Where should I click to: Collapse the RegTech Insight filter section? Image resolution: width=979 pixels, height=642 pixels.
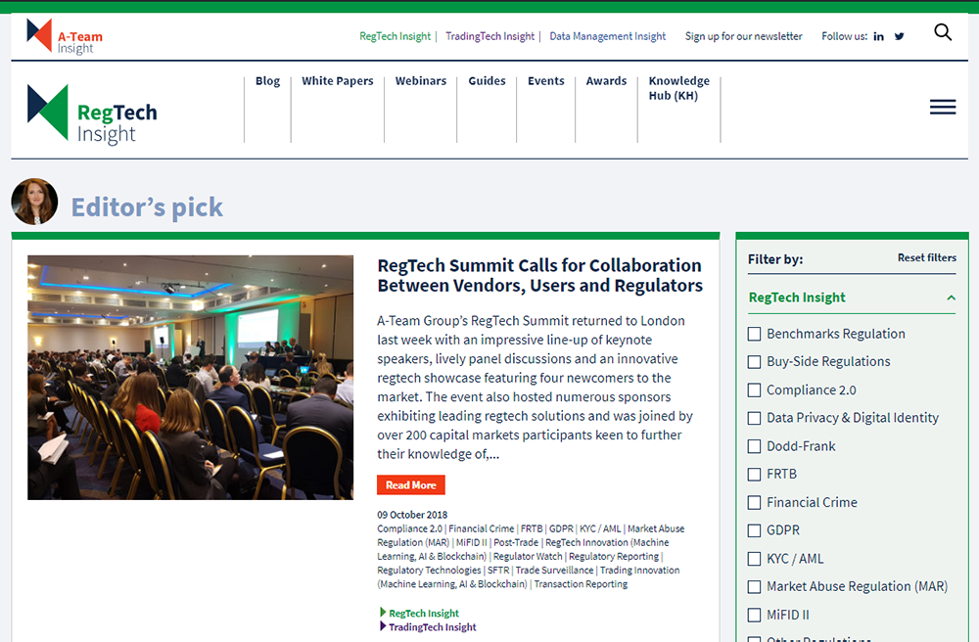(951, 298)
